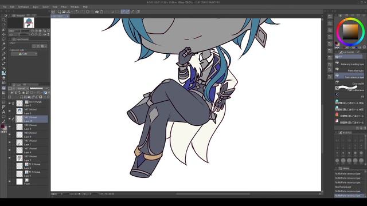The image size is (367, 206).
Task: Close the open canvas document tab
Action: [68, 17]
